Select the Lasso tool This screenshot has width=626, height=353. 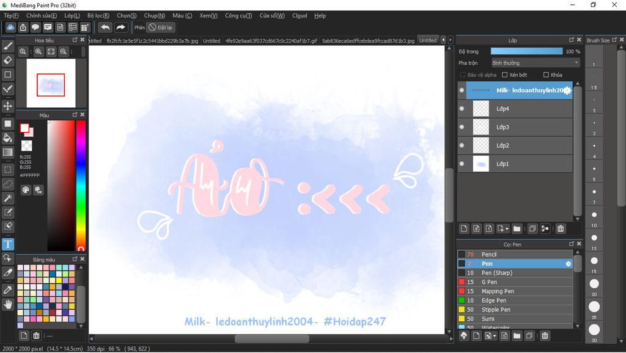(x=7, y=184)
